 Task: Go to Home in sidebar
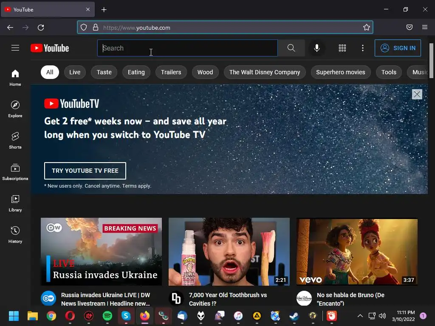(x=15, y=78)
